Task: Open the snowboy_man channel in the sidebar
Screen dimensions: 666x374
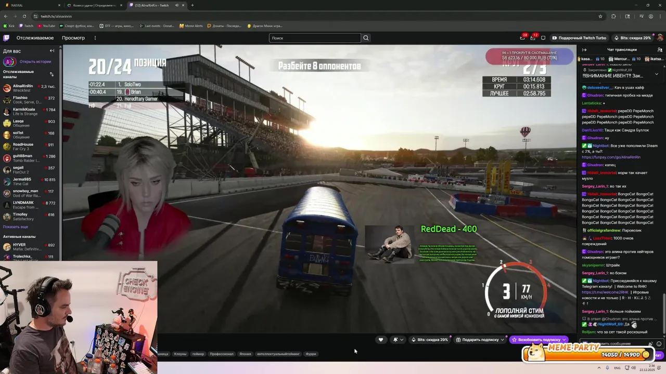Action: tap(30, 193)
